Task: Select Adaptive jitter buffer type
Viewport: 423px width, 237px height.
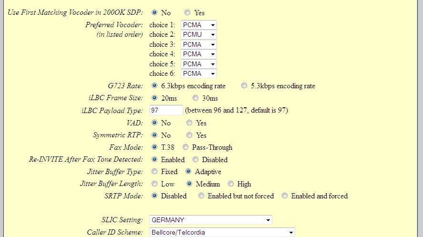Action: (x=188, y=171)
